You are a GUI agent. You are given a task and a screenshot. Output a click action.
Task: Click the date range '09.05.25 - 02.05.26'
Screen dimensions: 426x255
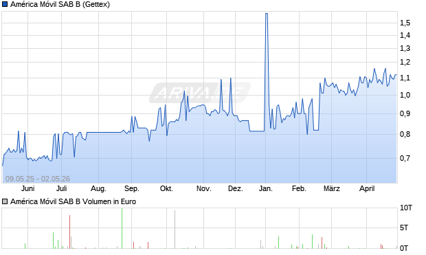click(38, 179)
